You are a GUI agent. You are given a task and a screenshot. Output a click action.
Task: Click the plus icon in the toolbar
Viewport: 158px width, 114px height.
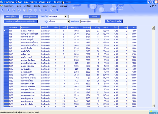click(8, 10)
